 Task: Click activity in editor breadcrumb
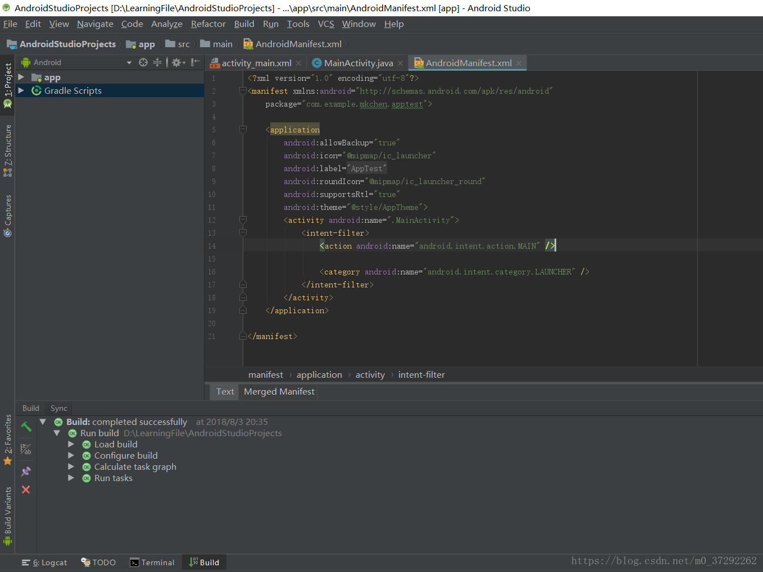[x=370, y=375]
